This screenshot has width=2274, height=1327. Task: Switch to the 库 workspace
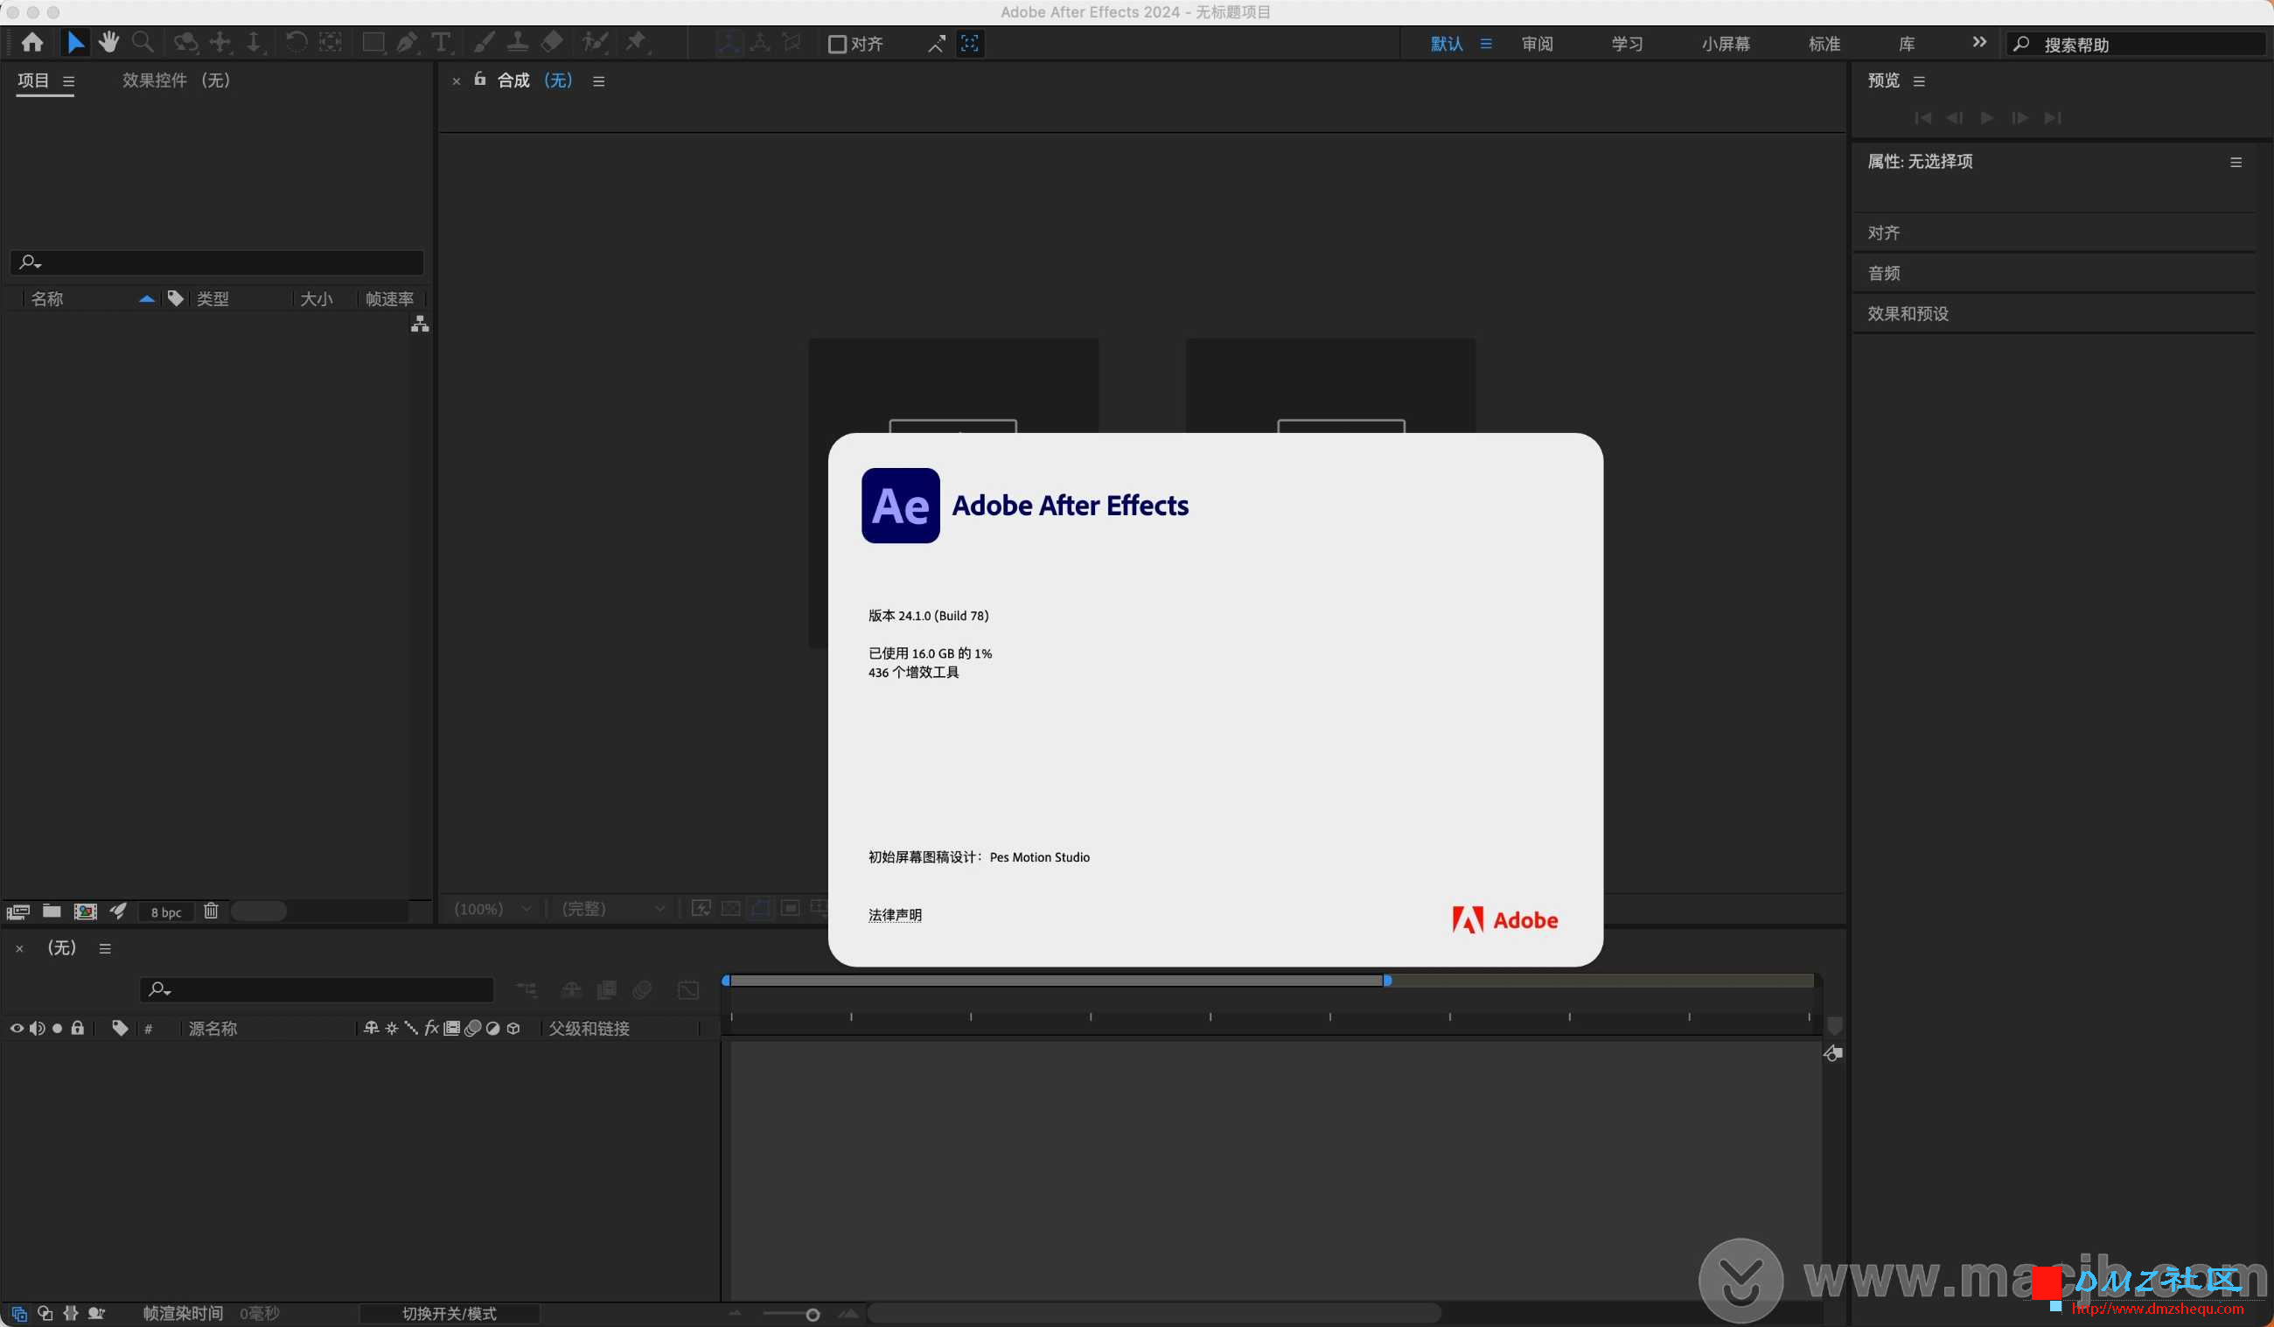tap(1906, 44)
